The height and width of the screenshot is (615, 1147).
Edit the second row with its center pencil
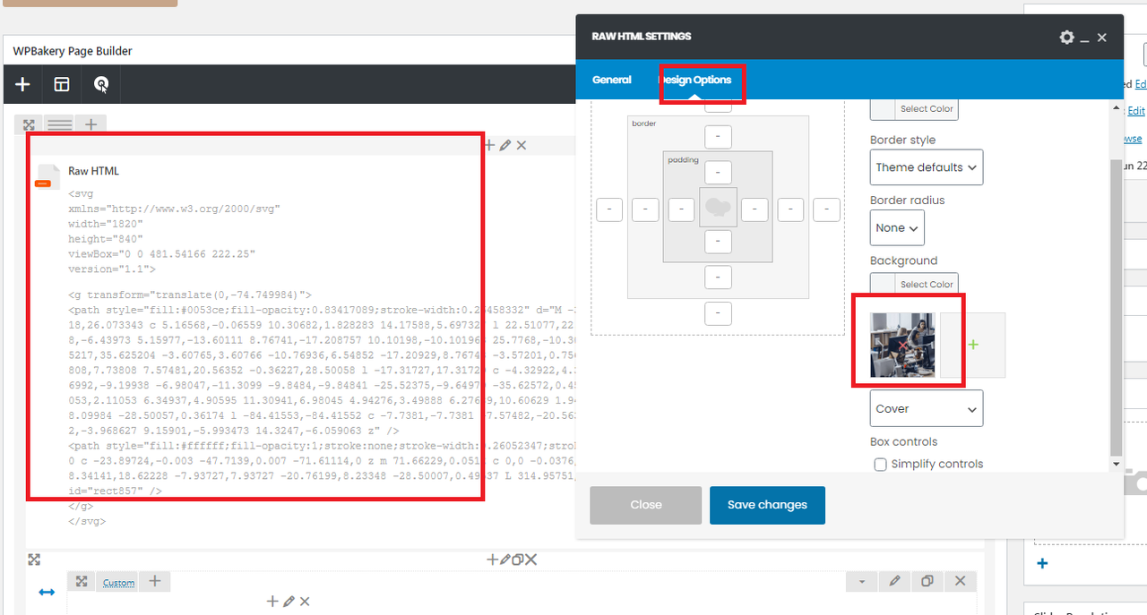coord(505,559)
